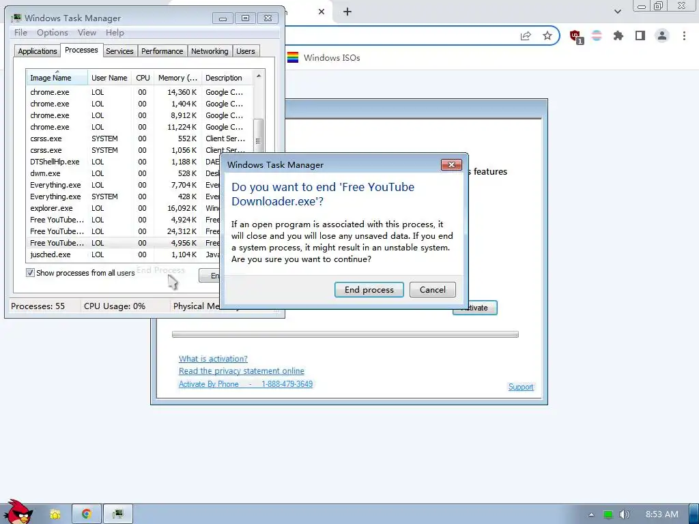Open the volume speaker tray icon
This screenshot has height=524, width=699.
pyautogui.click(x=625, y=514)
